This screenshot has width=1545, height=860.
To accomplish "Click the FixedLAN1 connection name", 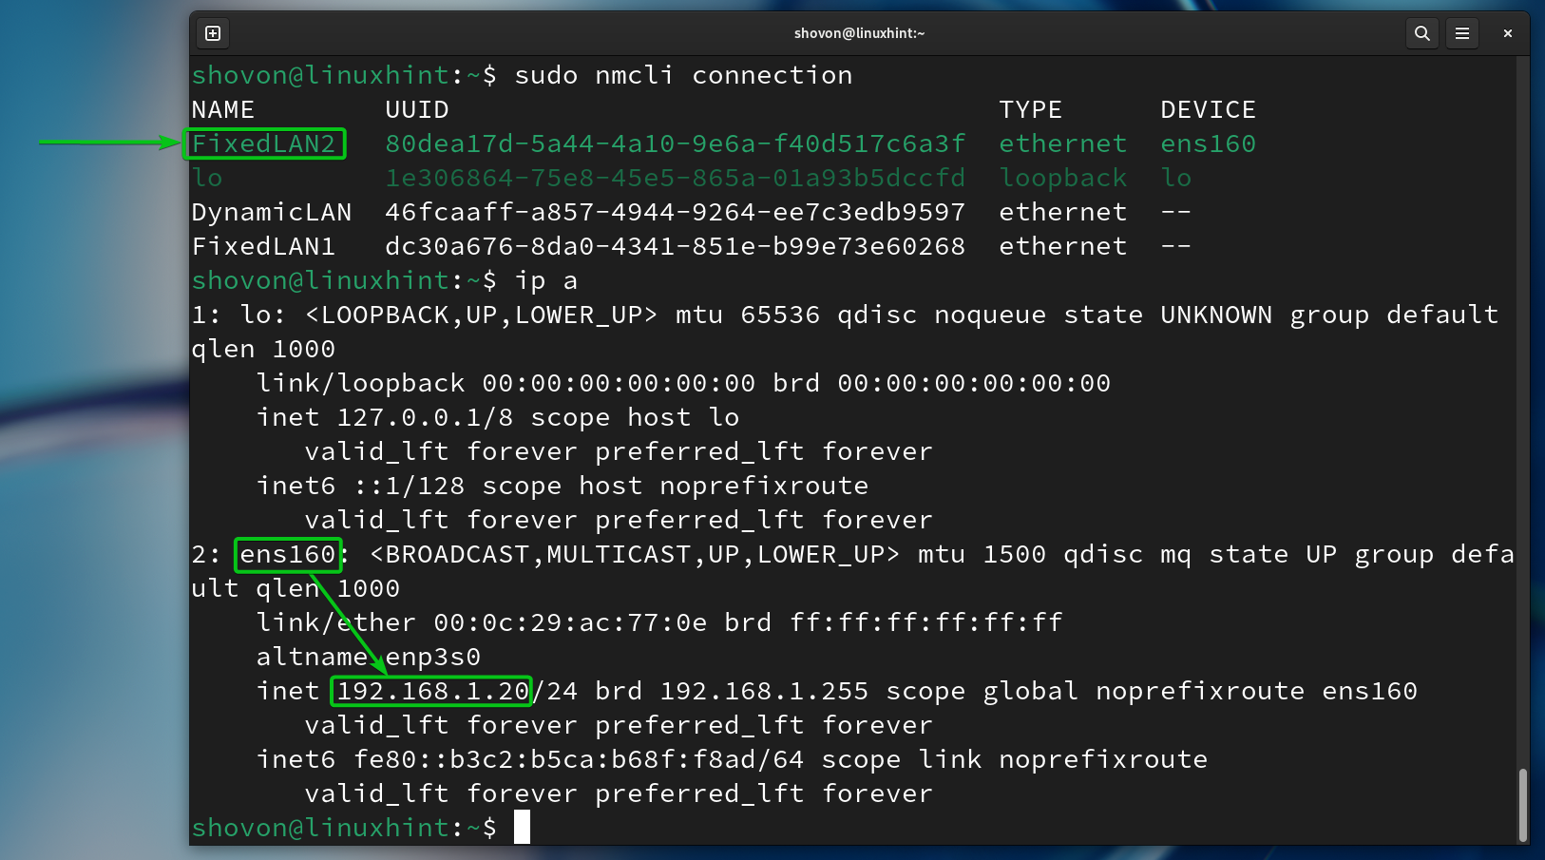I will click(x=264, y=246).
